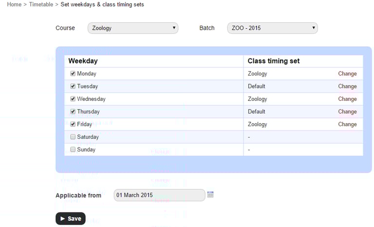Image resolution: width=374 pixels, height=227 pixels.
Task: Click the Class timing set column header
Action: point(274,61)
